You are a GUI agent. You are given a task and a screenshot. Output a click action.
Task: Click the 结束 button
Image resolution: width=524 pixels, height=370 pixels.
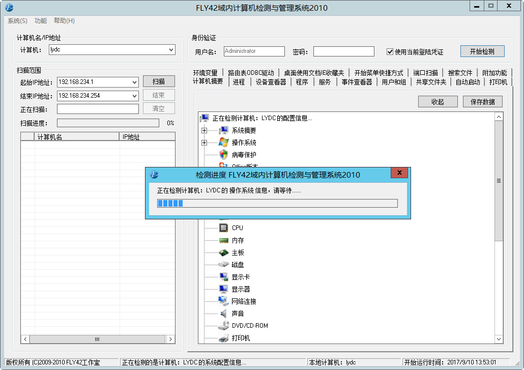(159, 95)
